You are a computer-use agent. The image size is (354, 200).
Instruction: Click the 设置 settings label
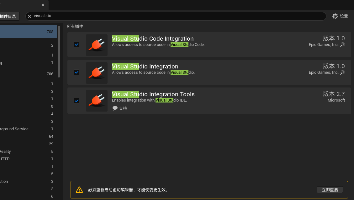[344, 16]
